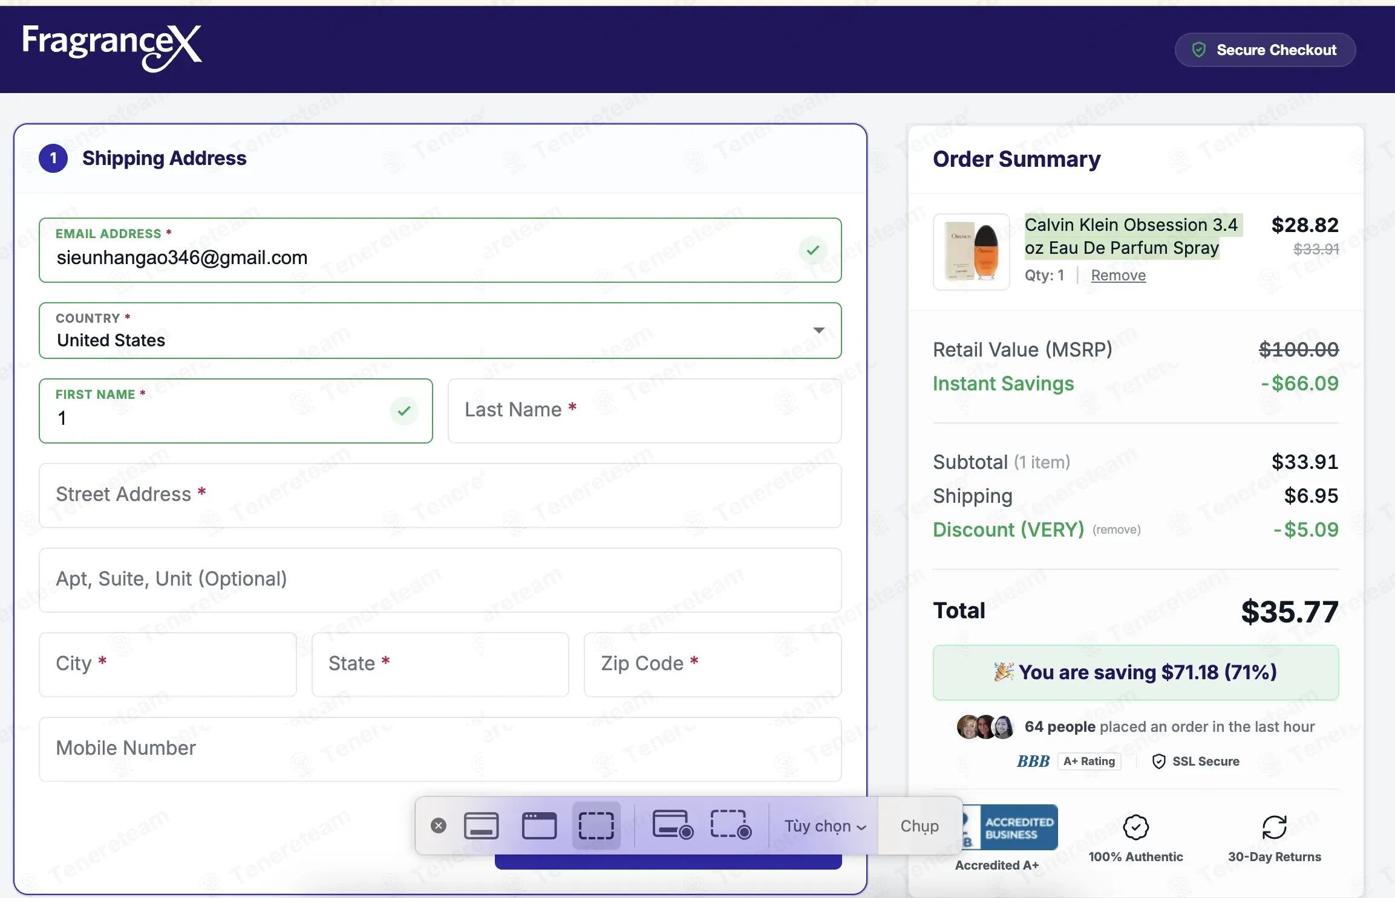Focus the Apt, Suite, Unit field

(440, 580)
